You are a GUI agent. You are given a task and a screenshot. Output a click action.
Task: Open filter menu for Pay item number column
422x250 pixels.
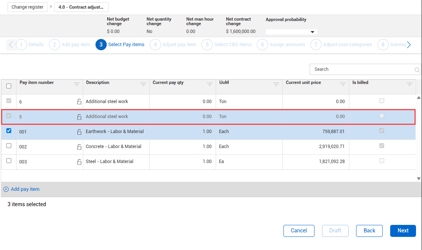(x=77, y=85)
